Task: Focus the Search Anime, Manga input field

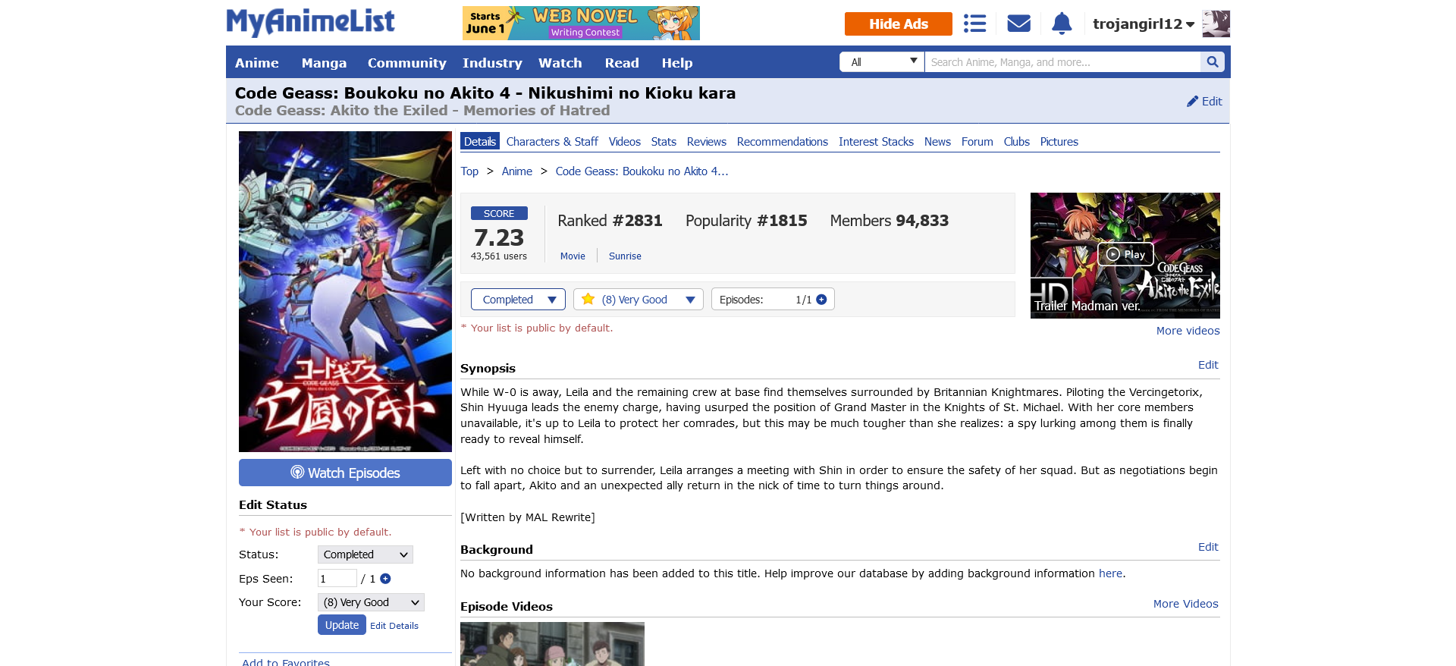Action: click(1062, 62)
